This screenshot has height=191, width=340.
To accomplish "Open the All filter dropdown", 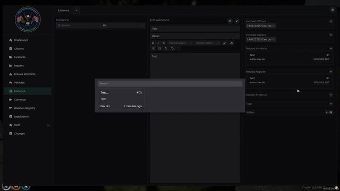I will click(123, 25).
